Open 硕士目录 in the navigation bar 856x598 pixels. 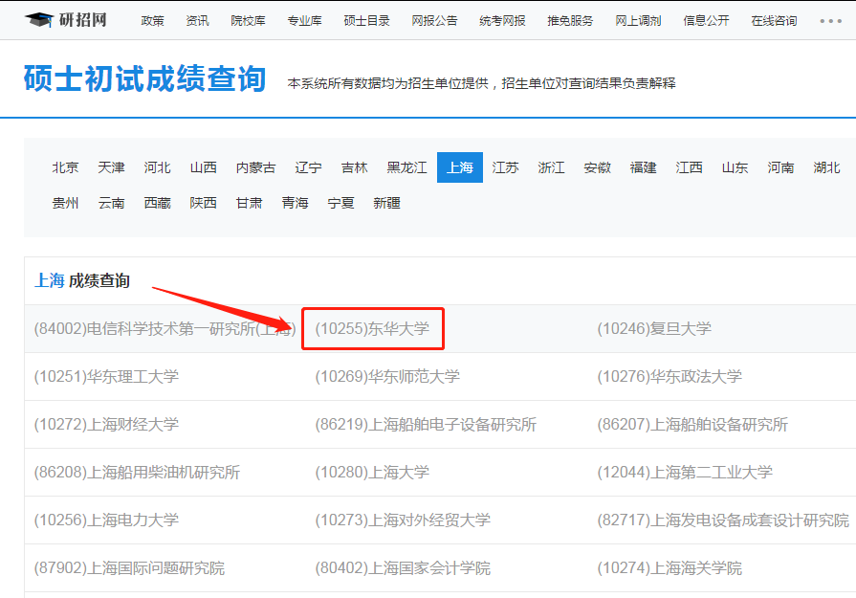(x=367, y=21)
